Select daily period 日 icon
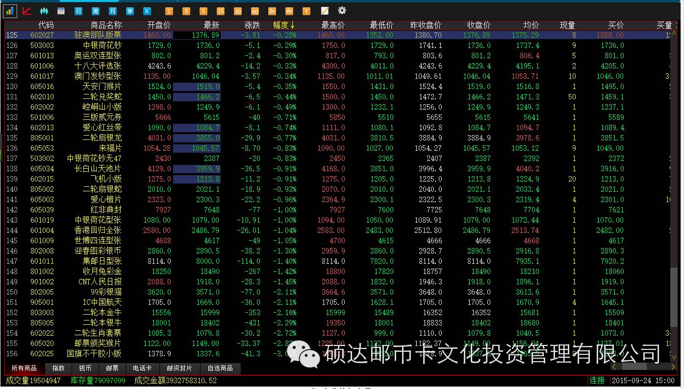Screen dimensions: 684x389 click(78, 11)
